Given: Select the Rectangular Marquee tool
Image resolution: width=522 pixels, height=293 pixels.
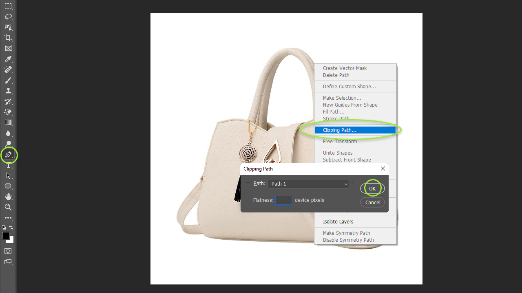Looking at the screenshot, I should click(x=8, y=6).
